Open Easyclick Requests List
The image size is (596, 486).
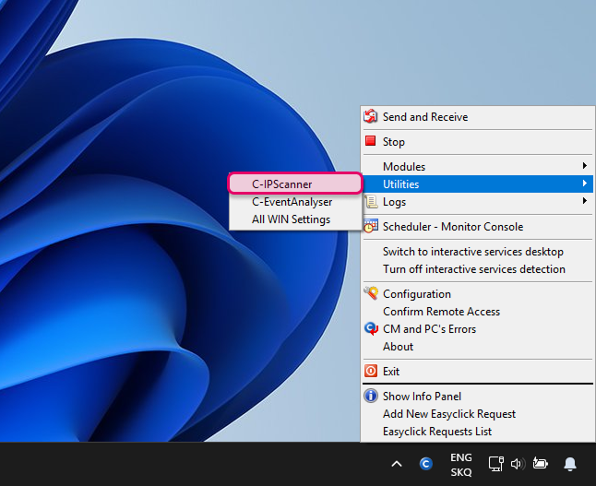point(478,432)
